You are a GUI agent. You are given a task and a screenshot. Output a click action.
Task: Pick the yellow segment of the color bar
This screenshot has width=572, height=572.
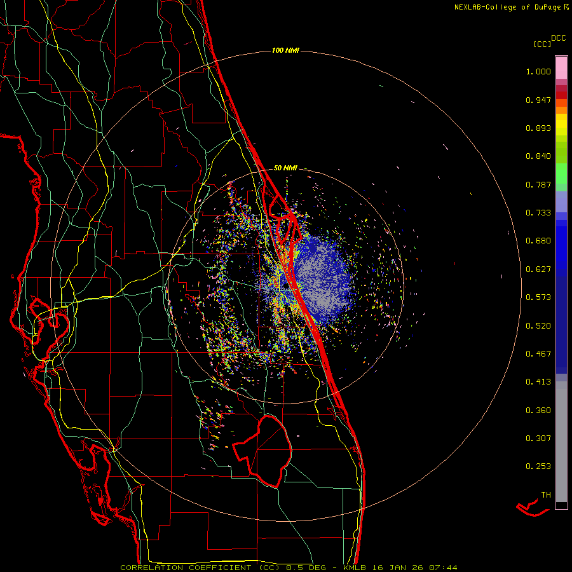point(561,125)
